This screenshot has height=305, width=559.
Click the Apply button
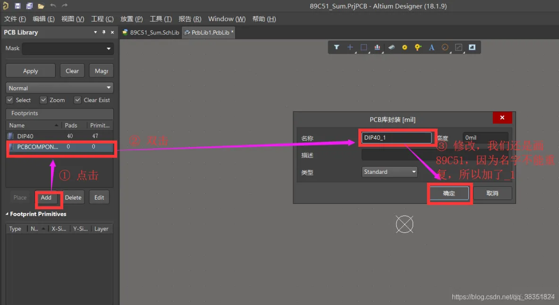(31, 71)
